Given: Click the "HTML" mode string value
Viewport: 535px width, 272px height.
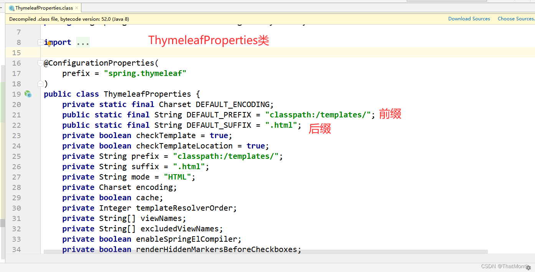Looking at the screenshot, I should 177,177.
